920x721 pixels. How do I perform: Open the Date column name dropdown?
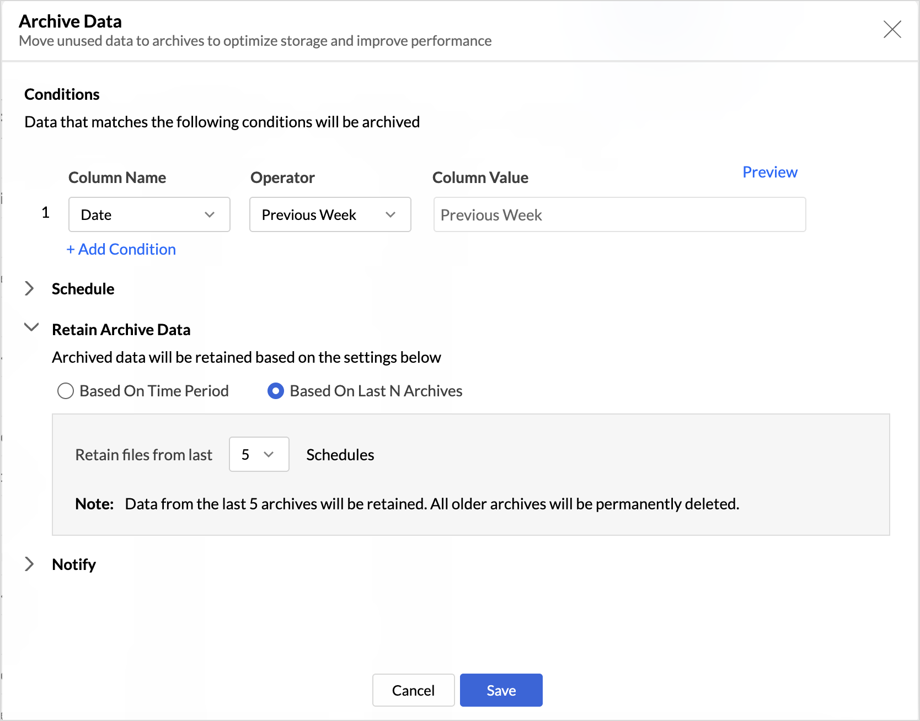point(149,214)
